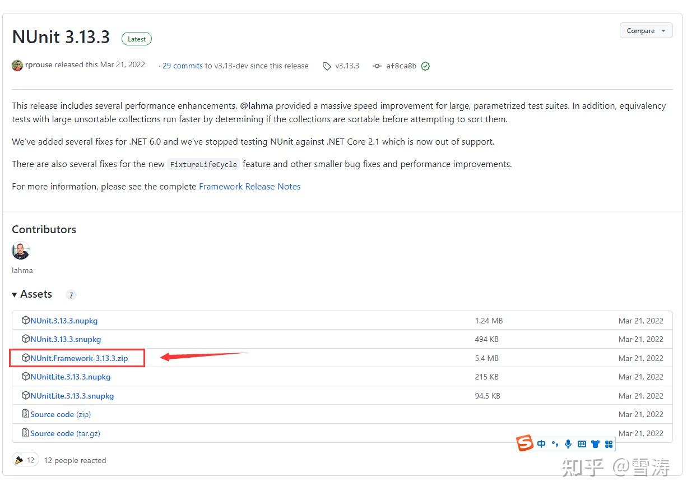The width and height of the screenshot is (687, 495).
Task: Open the Framework Release Notes link
Action: point(249,187)
